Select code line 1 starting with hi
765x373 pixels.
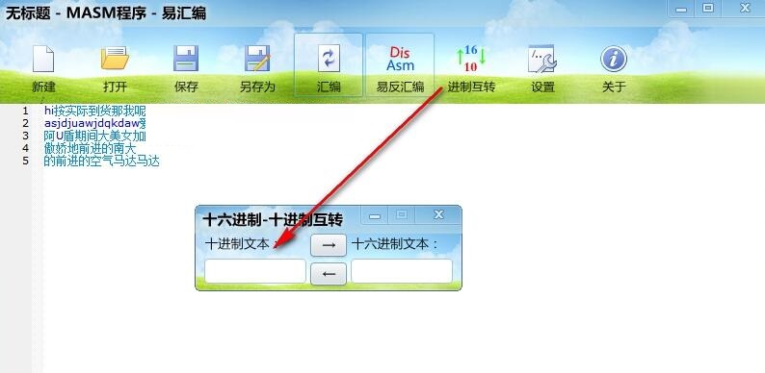pyautogui.click(x=94, y=111)
